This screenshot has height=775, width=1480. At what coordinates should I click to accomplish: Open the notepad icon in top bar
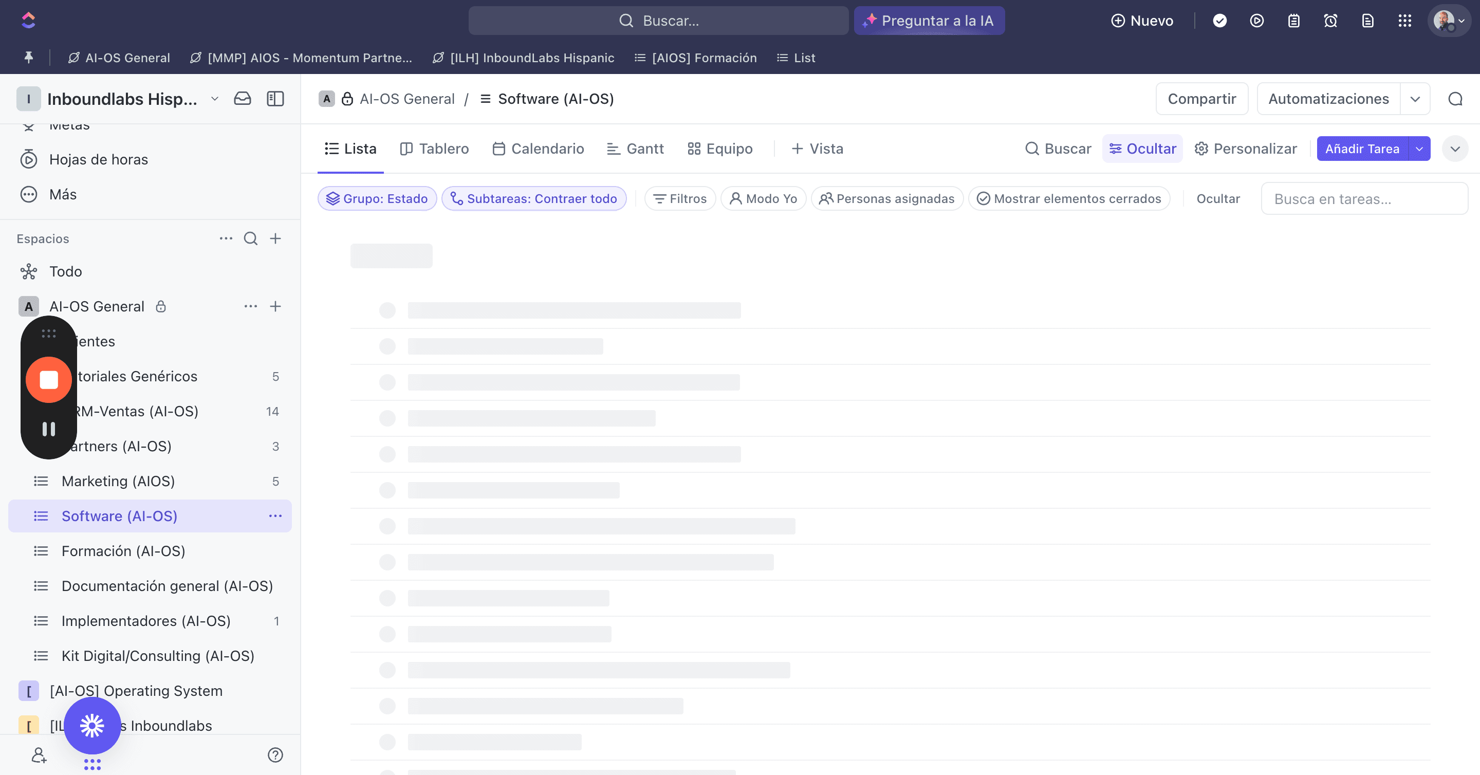1293,21
